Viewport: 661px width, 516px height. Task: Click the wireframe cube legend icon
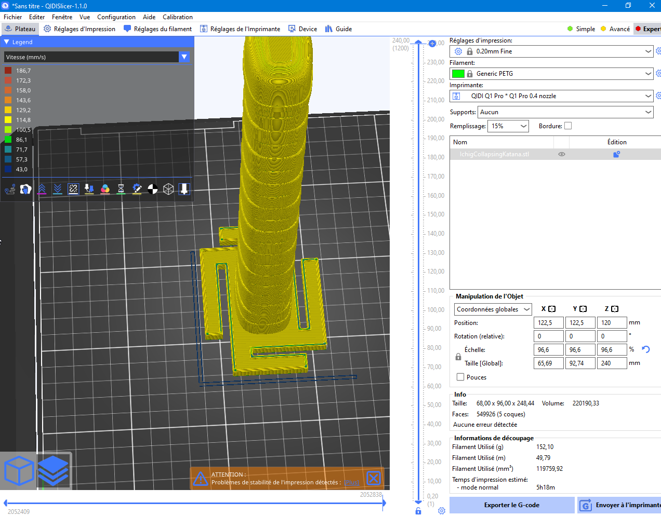[168, 189]
